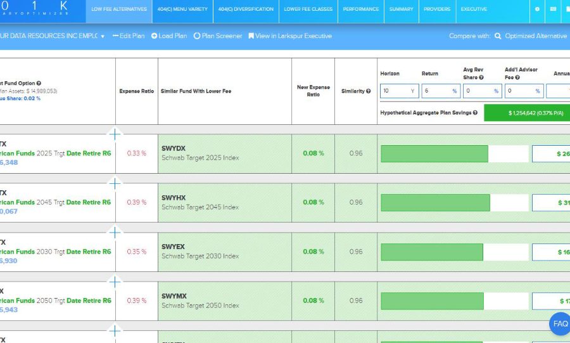The height and width of the screenshot is (343, 570).
Task: Open the Optimized Alternative comparison dropdown
Action: [535, 36]
